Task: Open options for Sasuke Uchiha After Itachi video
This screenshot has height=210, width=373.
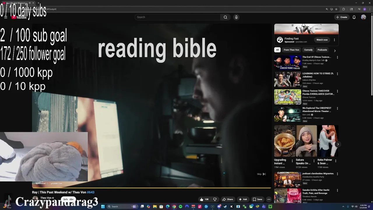Action: [337, 190]
